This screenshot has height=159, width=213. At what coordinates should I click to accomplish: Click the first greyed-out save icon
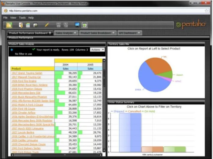59,25
